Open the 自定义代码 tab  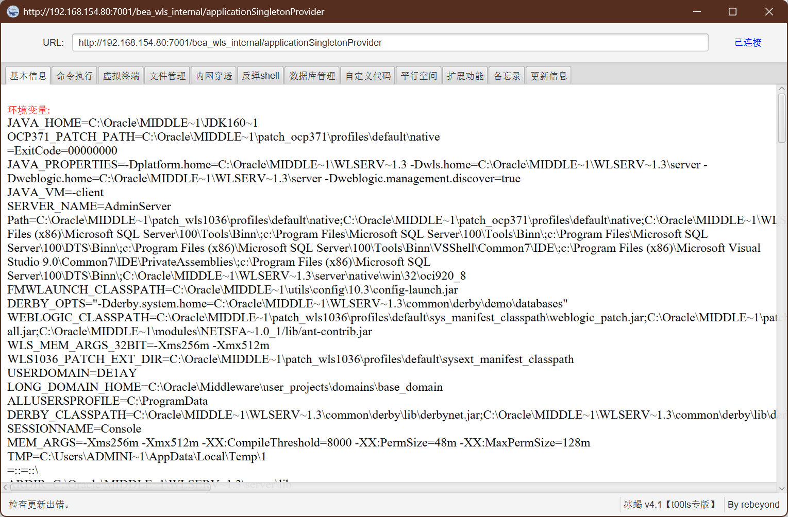[x=367, y=76]
